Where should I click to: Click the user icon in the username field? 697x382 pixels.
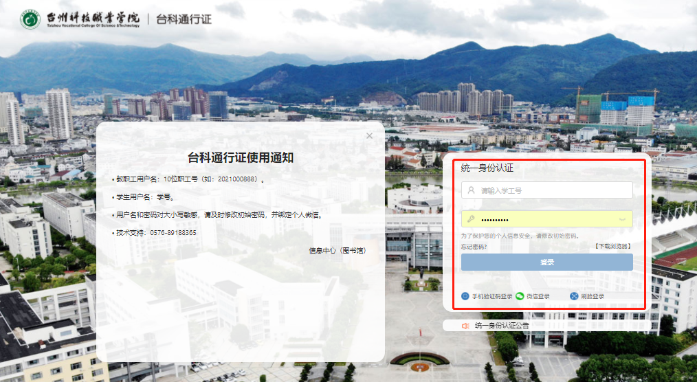(471, 190)
